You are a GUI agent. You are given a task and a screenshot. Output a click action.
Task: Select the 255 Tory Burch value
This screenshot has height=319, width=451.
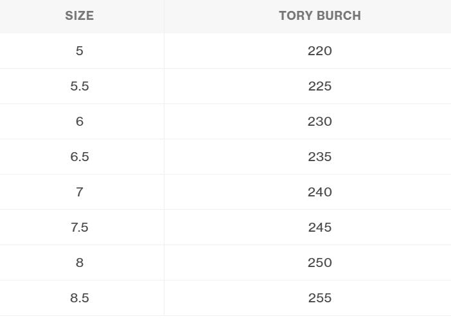(319, 298)
